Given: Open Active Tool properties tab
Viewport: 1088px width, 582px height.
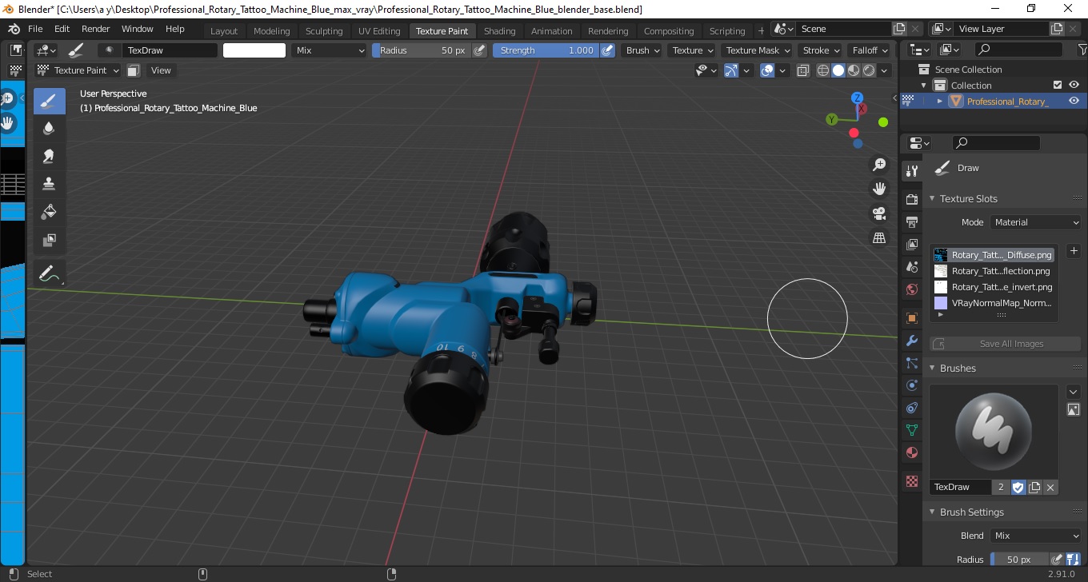Looking at the screenshot, I should pyautogui.click(x=911, y=171).
